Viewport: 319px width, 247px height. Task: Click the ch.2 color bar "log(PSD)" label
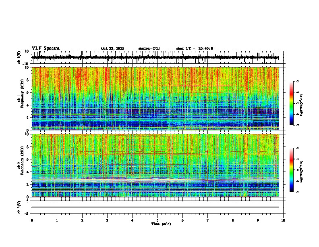(302, 172)
